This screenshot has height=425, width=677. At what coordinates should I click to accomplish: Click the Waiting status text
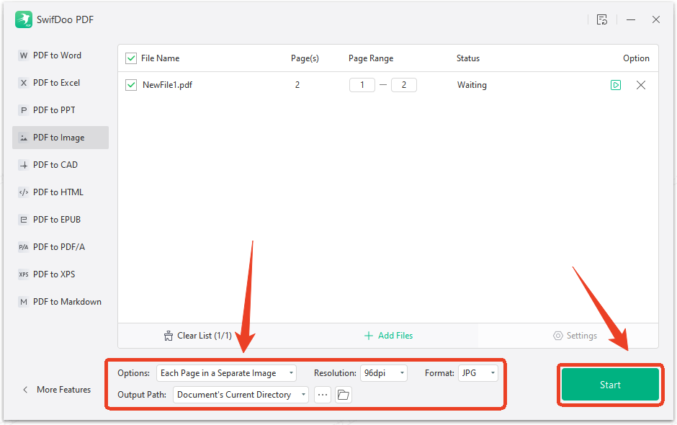point(472,85)
